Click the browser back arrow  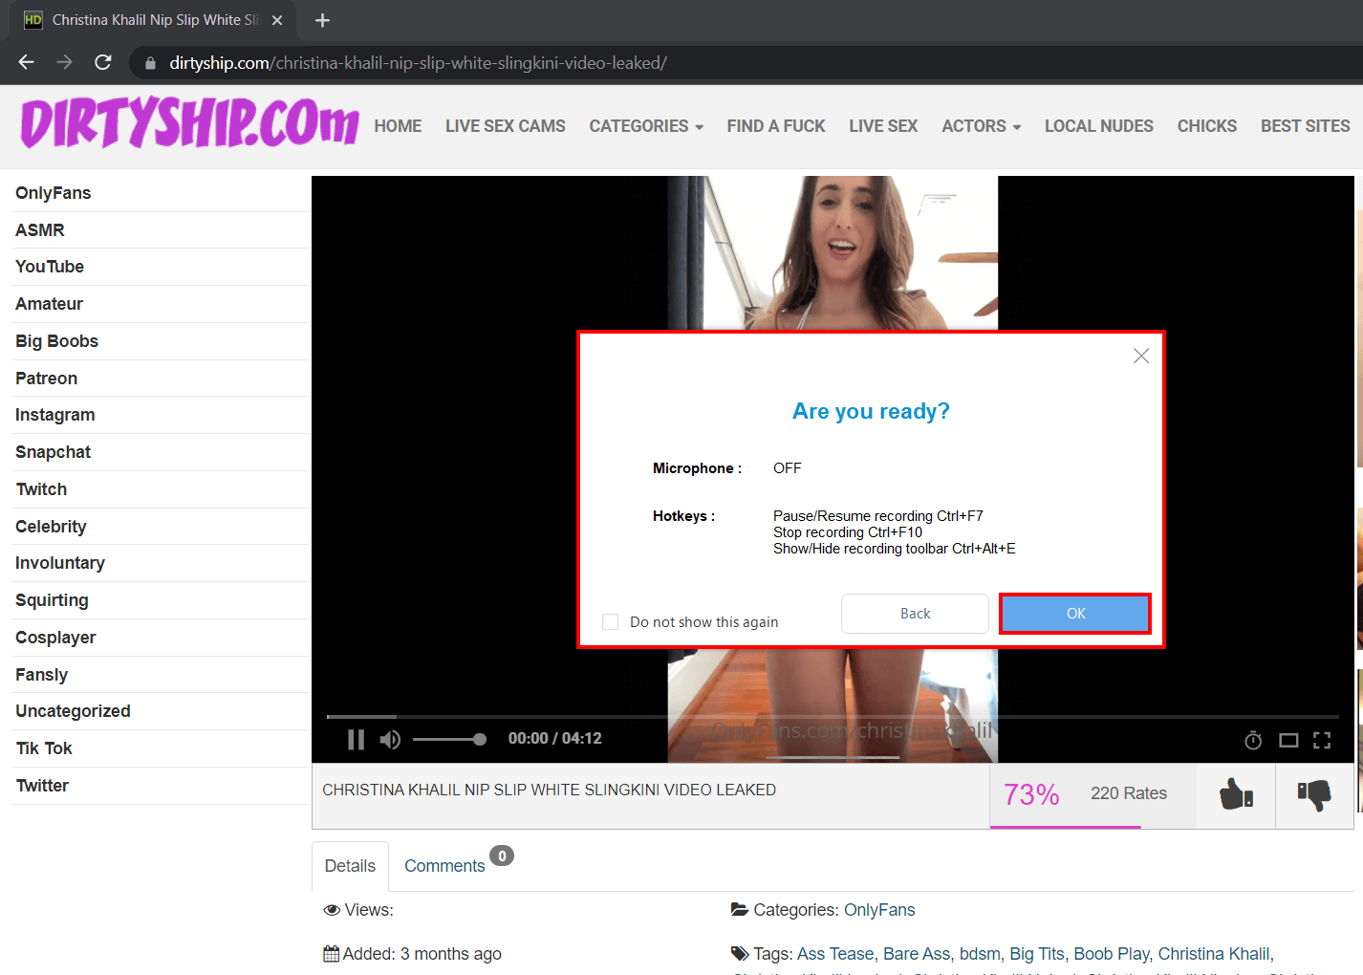tap(26, 62)
